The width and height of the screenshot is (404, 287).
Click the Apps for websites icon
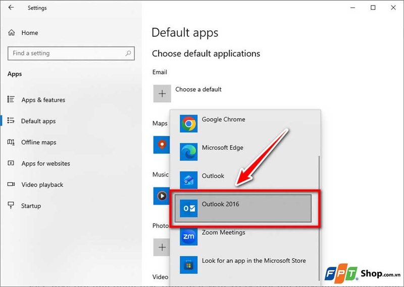point(11,163)
